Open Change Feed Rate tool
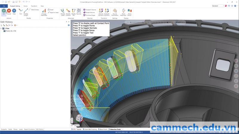Image resolution: width=239 pixels, height=134 pixels. pos(44,12)
